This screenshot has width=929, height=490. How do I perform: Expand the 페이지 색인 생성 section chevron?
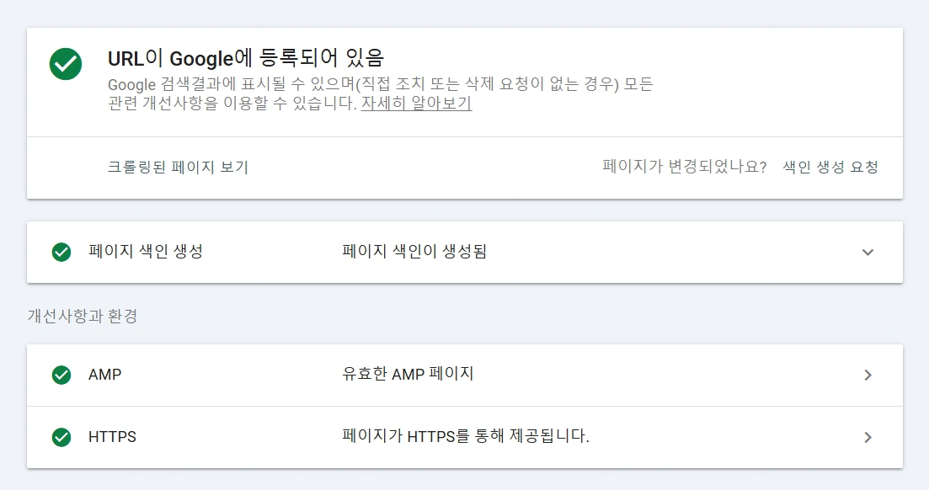[x=868, y=252]
